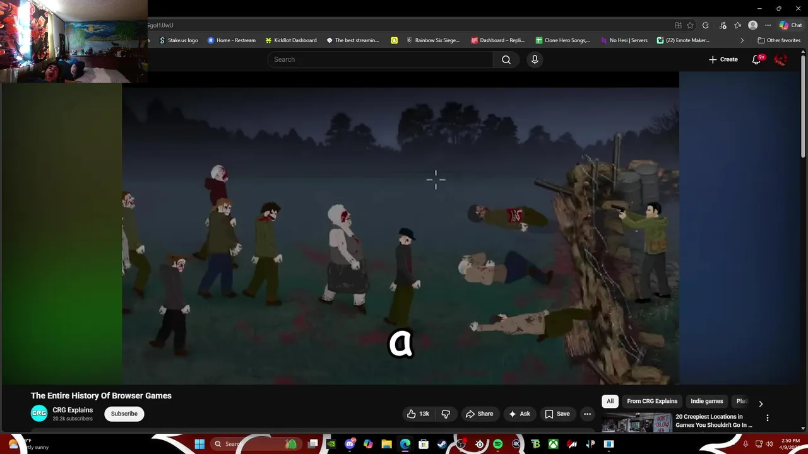
Task: Open Edge settings and more menu
Action: [x=768, y=25]
